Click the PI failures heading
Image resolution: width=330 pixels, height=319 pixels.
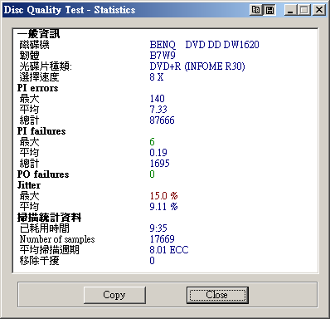pyautogui.click(x=41, y=131)
